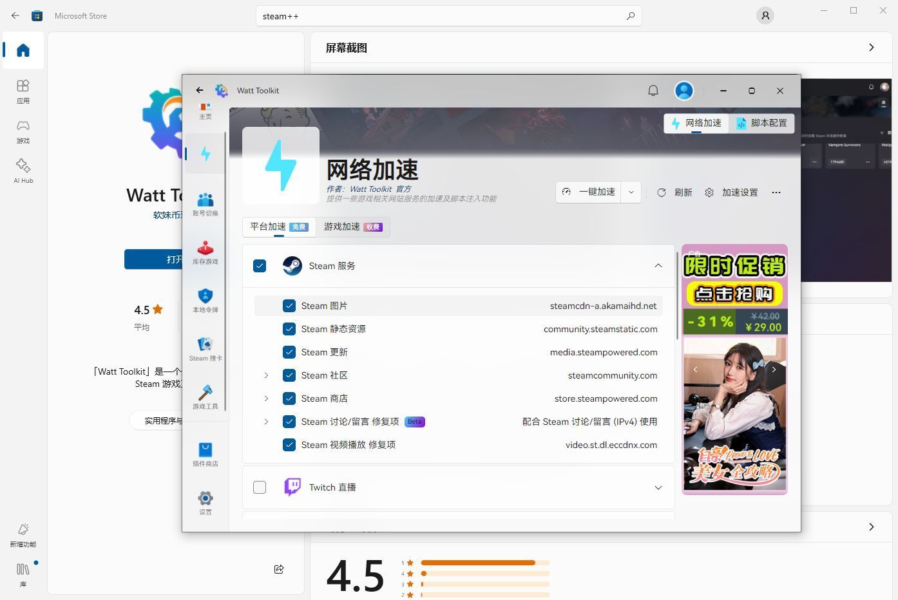Open Microsoft Store home (主页) icon
This screenshot has width=898, height=600.
click(23, 50)
